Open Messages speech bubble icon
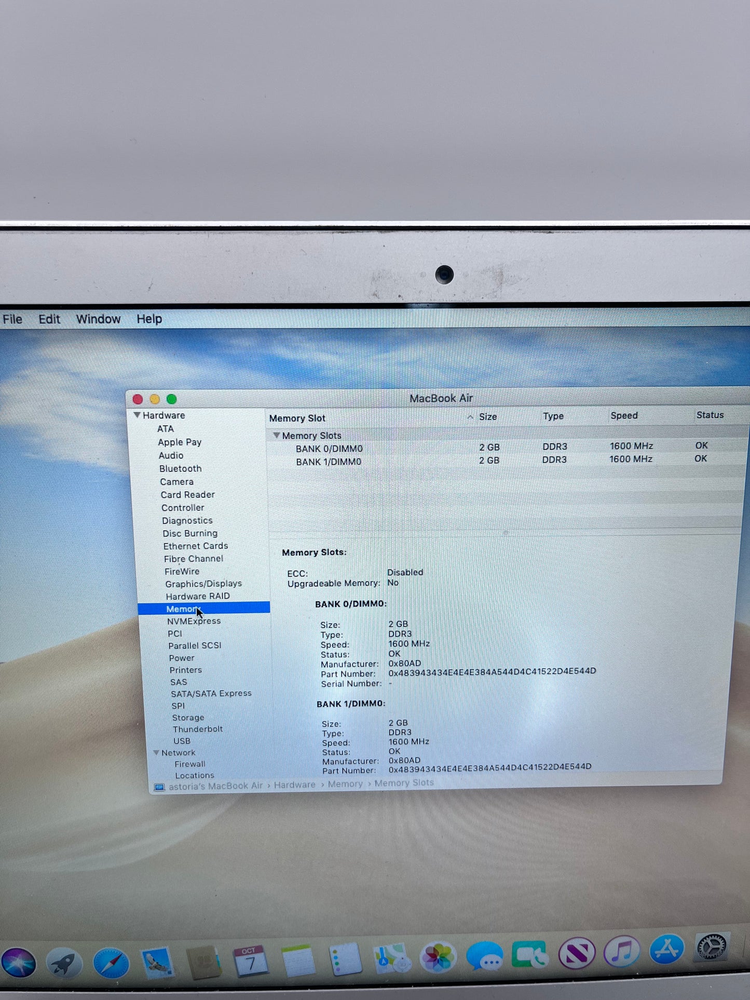The width and height of the screenshot is (750, 1000). pyautogui.click(x=485, y=956)
